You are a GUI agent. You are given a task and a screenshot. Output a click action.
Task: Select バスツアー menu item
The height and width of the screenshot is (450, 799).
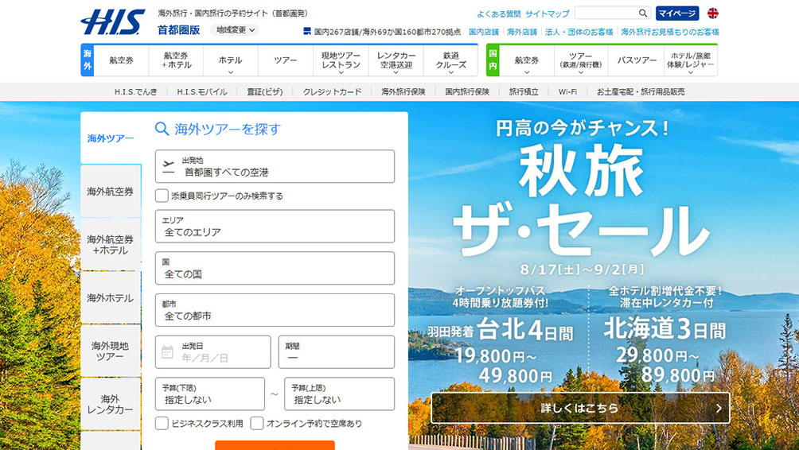pyautogui.click(x=637, y=60)
